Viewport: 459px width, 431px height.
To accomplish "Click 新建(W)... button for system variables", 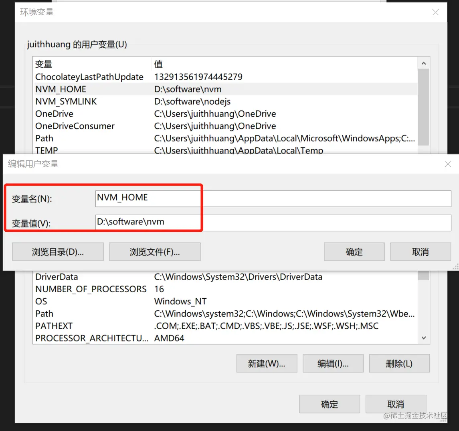I will (x=267, y=363).
